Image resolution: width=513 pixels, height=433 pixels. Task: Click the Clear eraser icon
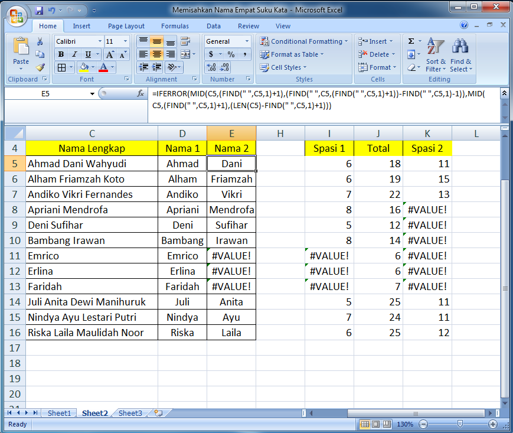(411, 67)
